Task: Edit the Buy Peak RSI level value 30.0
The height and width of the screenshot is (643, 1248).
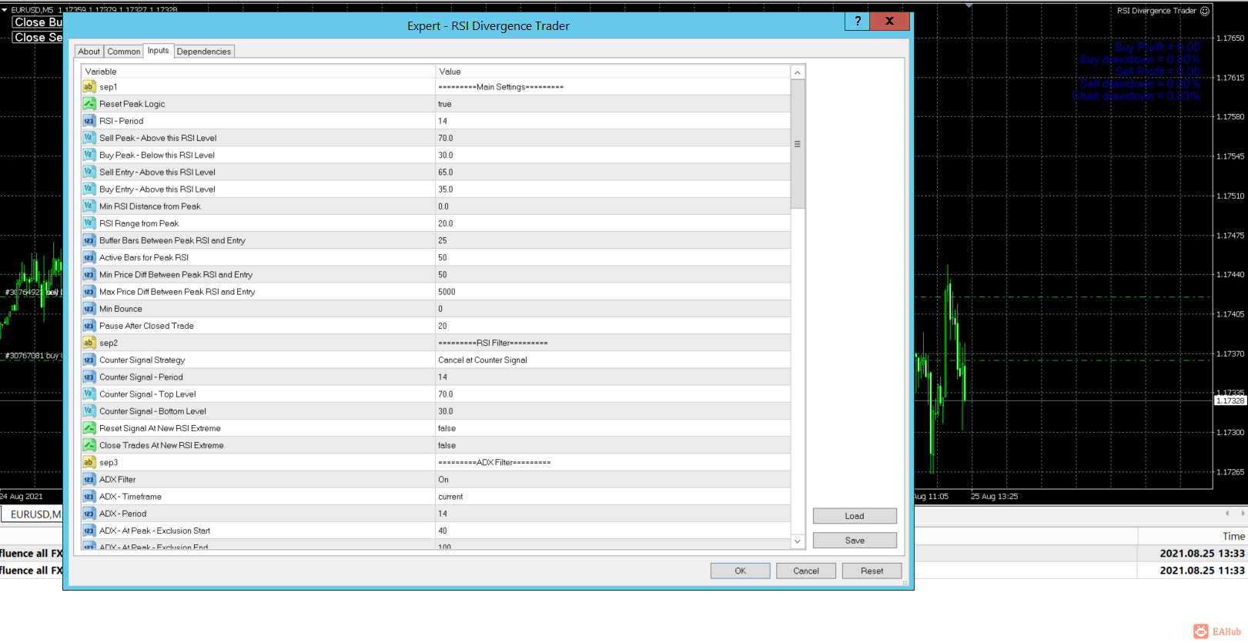Action: point(613,155)
